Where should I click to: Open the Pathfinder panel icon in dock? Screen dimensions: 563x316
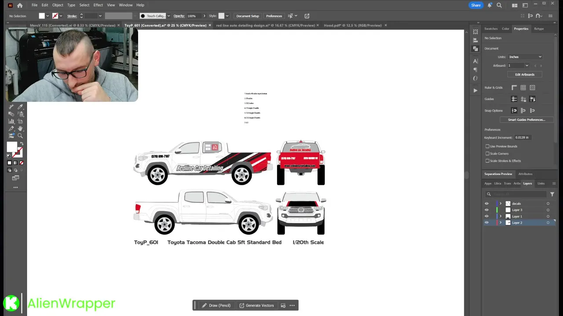pos(475,49)
